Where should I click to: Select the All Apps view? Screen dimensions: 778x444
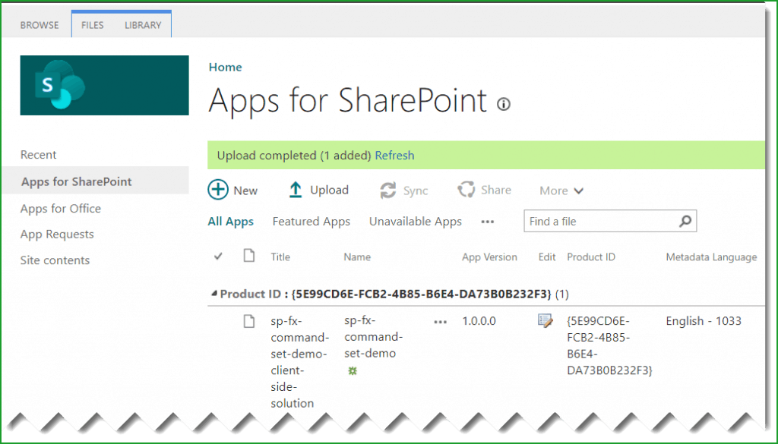coord(231,222)
